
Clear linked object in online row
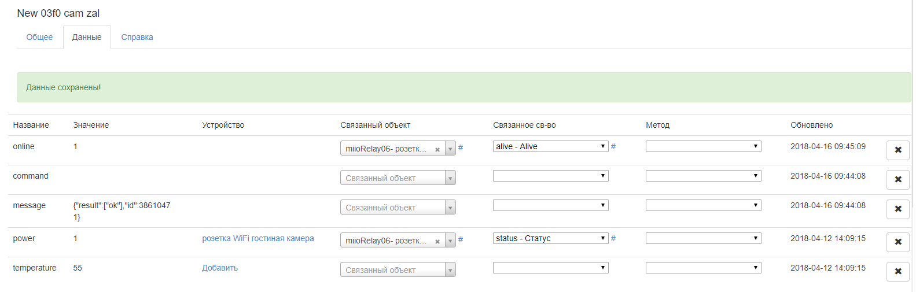(x=437, y=149)
